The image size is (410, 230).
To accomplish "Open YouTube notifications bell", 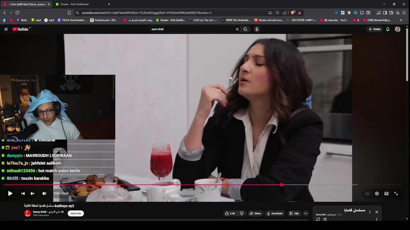I will click(388, 29).
